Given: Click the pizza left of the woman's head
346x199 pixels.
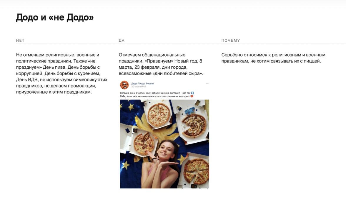Looking at the screenshot, I should pos(144,144).
